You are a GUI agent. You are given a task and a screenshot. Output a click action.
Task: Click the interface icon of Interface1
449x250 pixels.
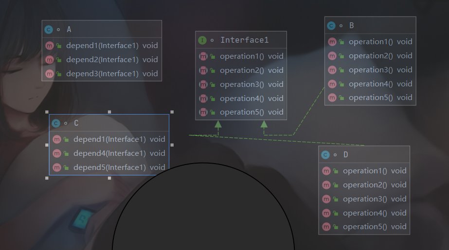(202, 40)
